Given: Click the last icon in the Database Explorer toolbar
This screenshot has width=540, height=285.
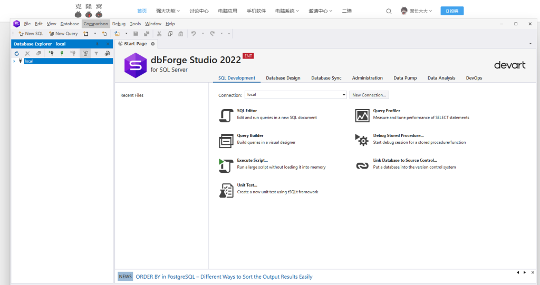Looking at the screenshot, I should pos(107,53).
